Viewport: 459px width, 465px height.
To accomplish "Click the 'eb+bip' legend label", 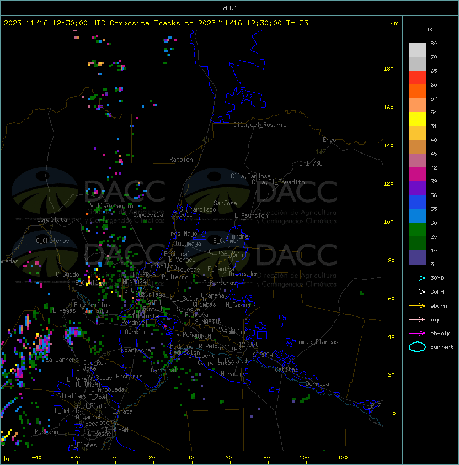I will tap(440, 334).
